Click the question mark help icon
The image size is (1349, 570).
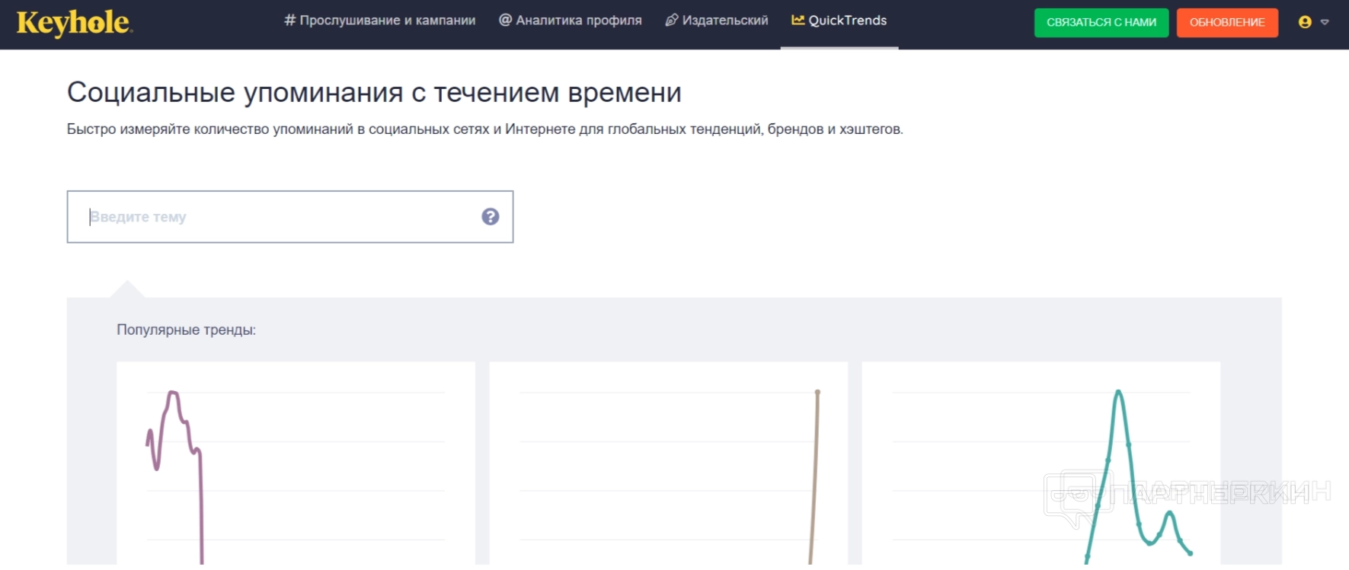pyautogui.click(x=491, y=217)
